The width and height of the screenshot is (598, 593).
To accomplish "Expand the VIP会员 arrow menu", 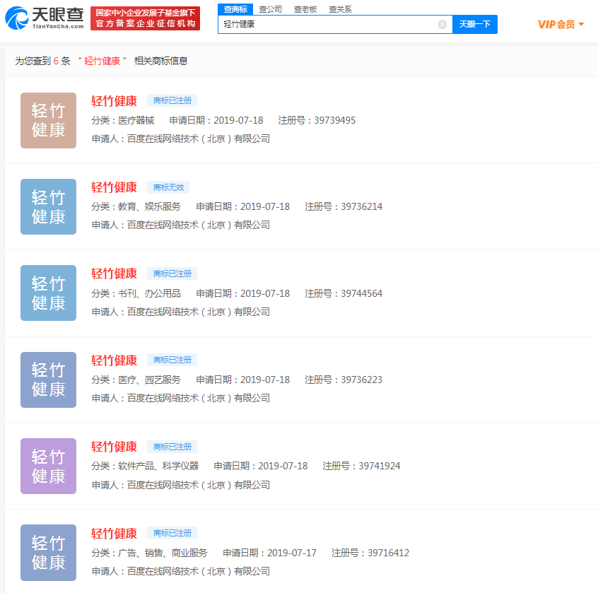I will pos(582,23).
